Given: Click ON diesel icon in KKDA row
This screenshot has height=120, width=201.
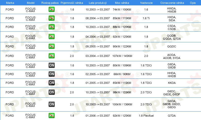Looking at the screenshot, I should 52,83.
